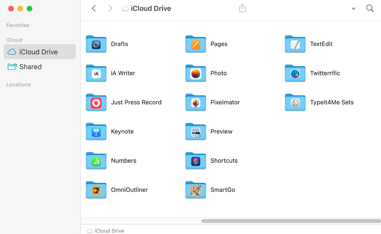Open the Photo folder icon
The height and width of the screenshot is (234, 381).
[196, 73]
